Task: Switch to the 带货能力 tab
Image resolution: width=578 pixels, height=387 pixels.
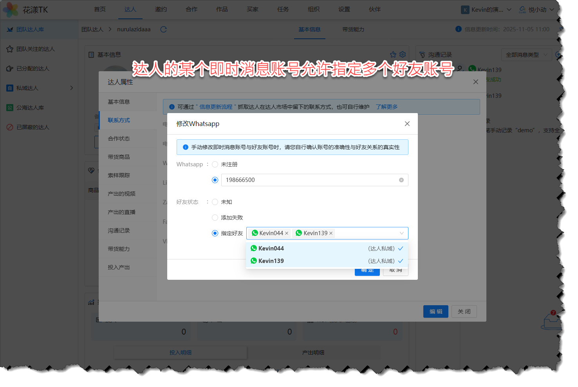Action: coord(353,29)
